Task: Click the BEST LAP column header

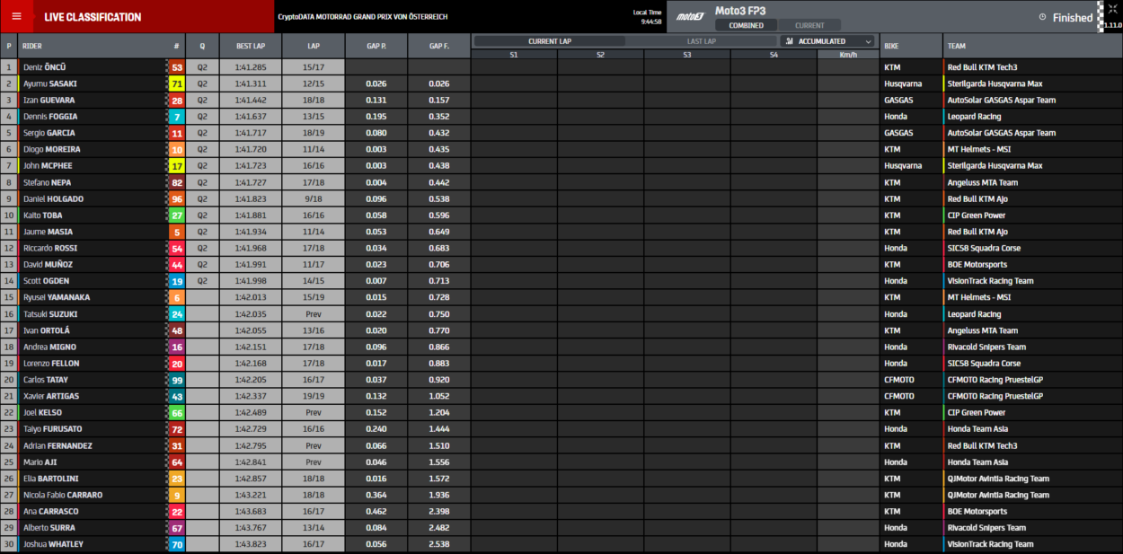Action: [x=251, y=45]
